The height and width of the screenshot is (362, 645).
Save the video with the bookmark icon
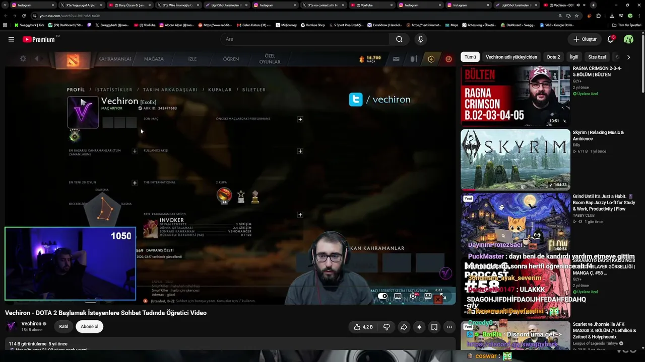point(434,327)
